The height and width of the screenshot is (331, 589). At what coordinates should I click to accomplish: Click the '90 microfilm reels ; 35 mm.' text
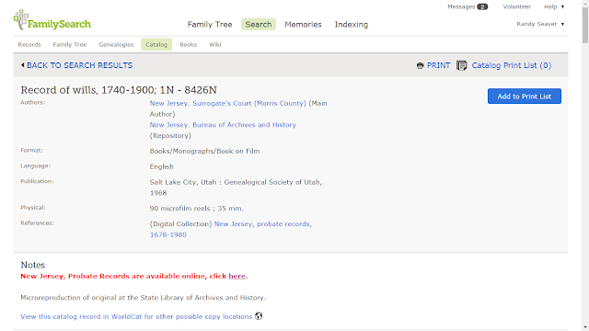click(196, 209)
